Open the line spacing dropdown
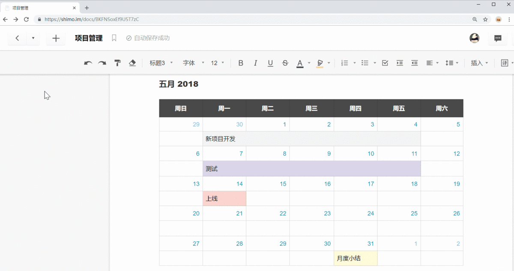 tap(452, 63)
